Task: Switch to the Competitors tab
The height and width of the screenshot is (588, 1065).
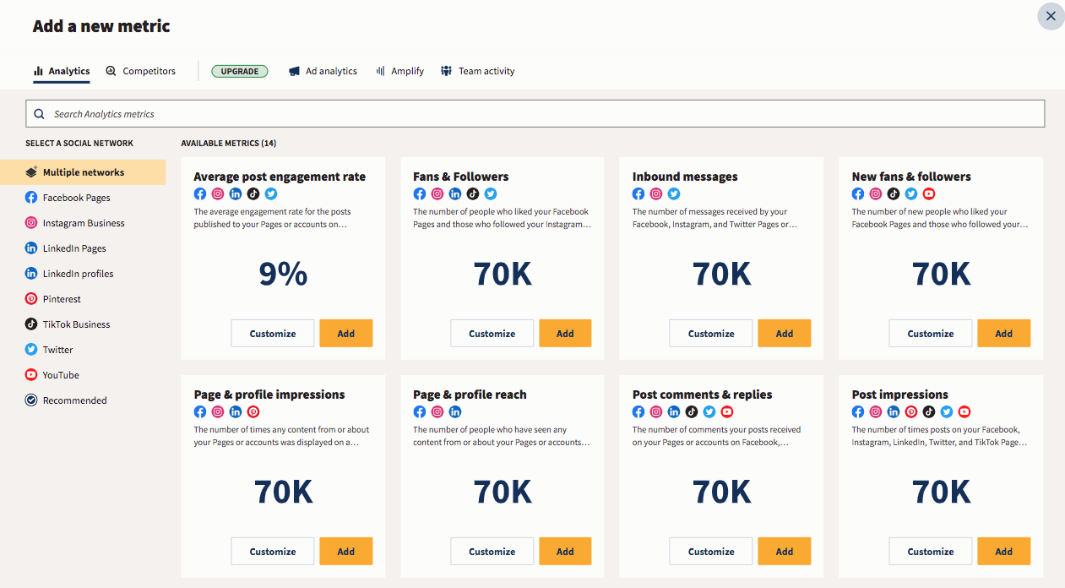Action: point(140,71)
